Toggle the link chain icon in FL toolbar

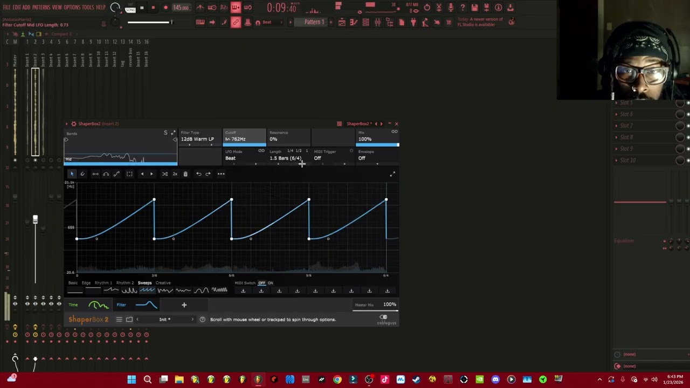click(x=236, y=22)
